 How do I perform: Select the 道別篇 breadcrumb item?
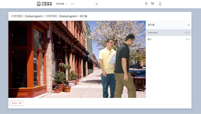click(x=84, y=16)
